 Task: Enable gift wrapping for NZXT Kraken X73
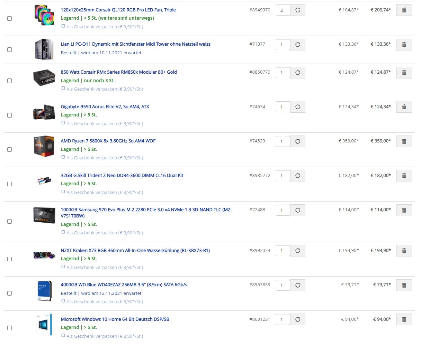pos(63,267)
